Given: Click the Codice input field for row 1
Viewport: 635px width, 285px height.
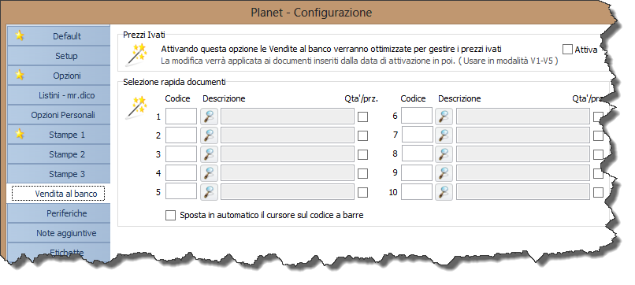Looking at the screenshot, I should 181,117.
